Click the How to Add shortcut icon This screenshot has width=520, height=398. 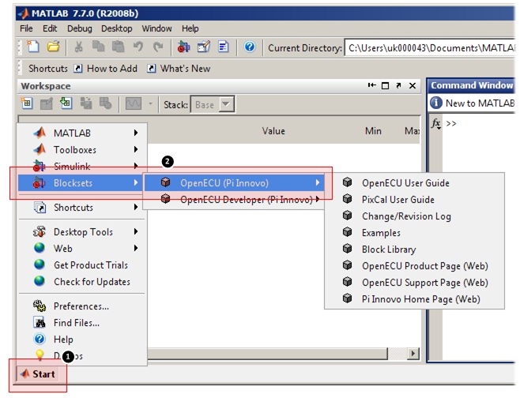click(78, 68)
